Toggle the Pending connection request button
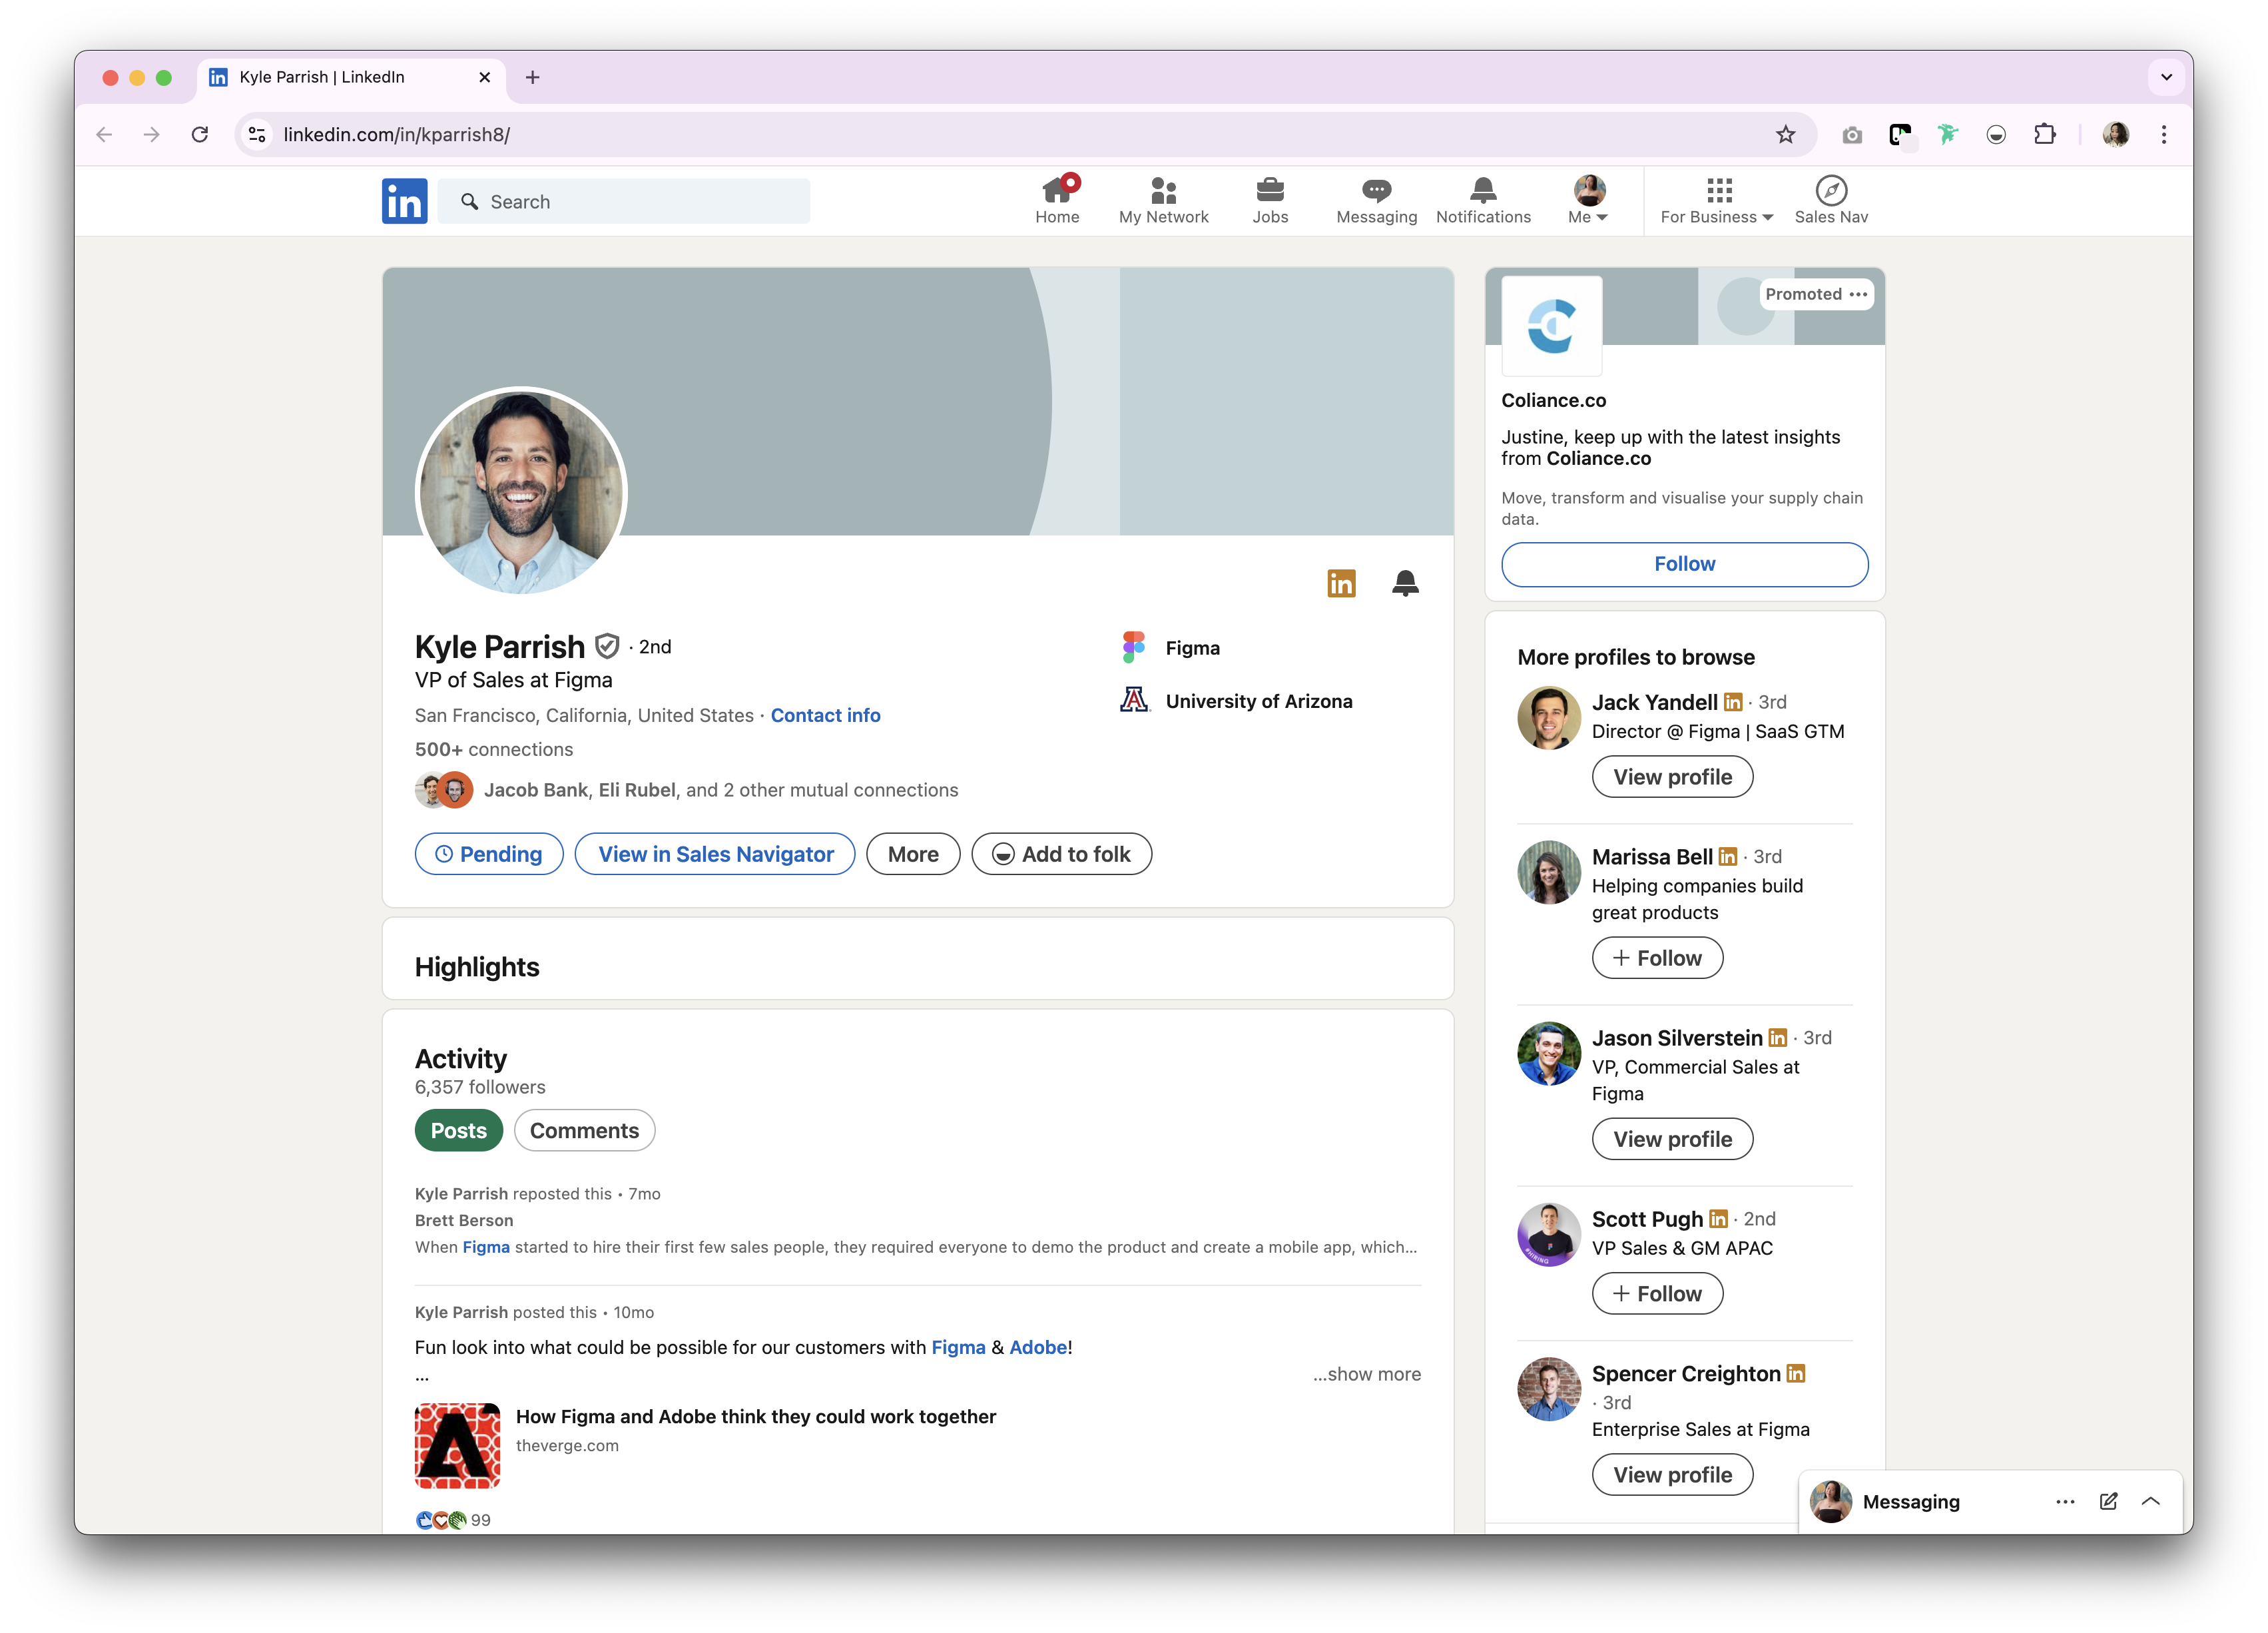The width and height of the screenshot is (2268, 1633). click(489, 854)
